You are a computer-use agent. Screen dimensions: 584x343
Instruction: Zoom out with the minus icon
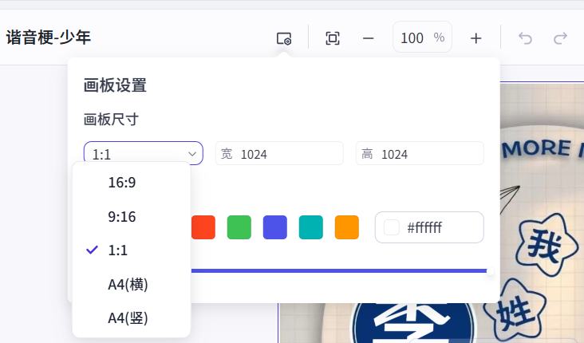coord(369,38)
